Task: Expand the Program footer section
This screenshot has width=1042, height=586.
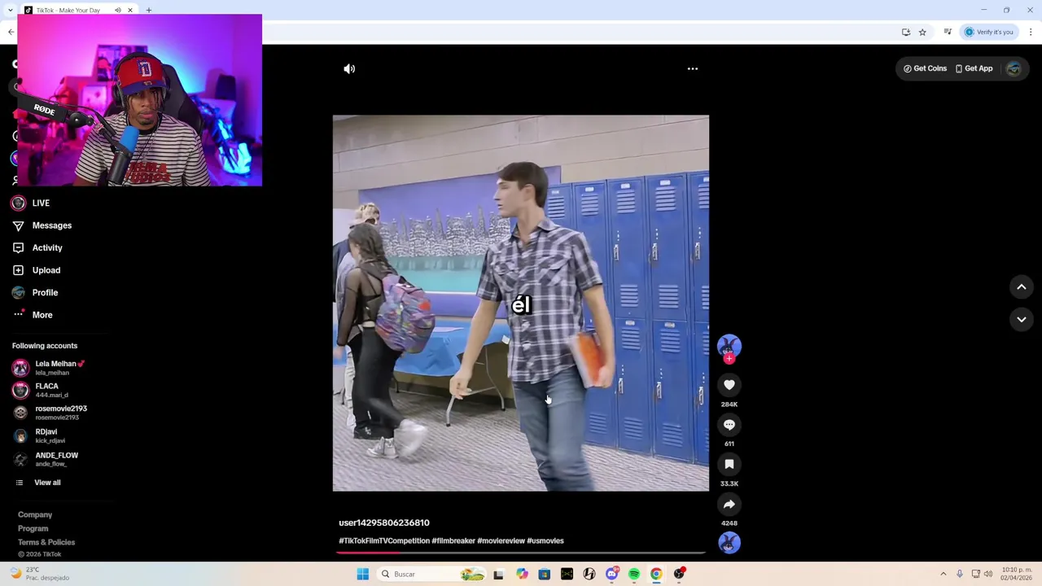Action: coord(33,528)
